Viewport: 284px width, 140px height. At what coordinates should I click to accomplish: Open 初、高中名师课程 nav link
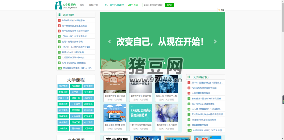[x=114, y=5]
